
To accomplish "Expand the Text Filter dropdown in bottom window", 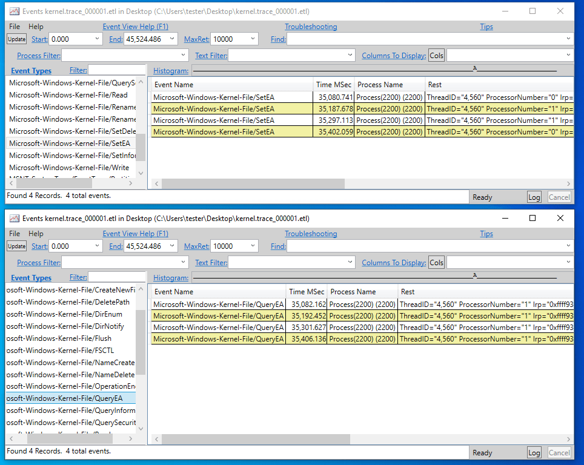I will [351, 263].
